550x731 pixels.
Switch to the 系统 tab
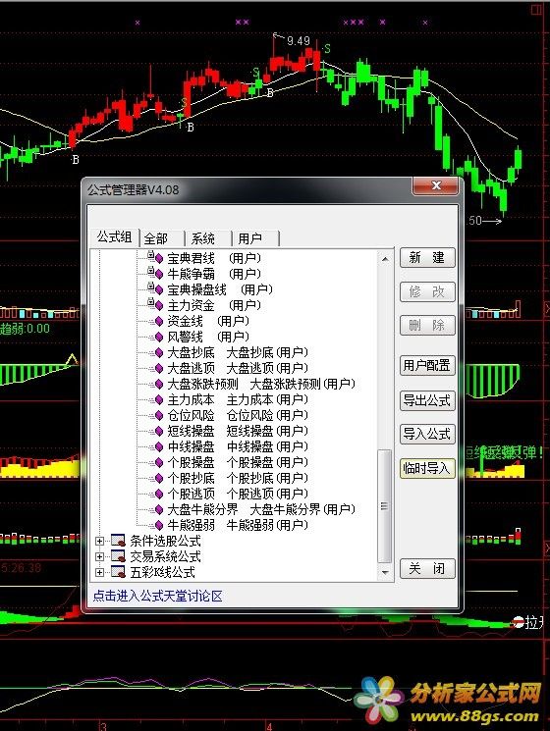[208, 238]
